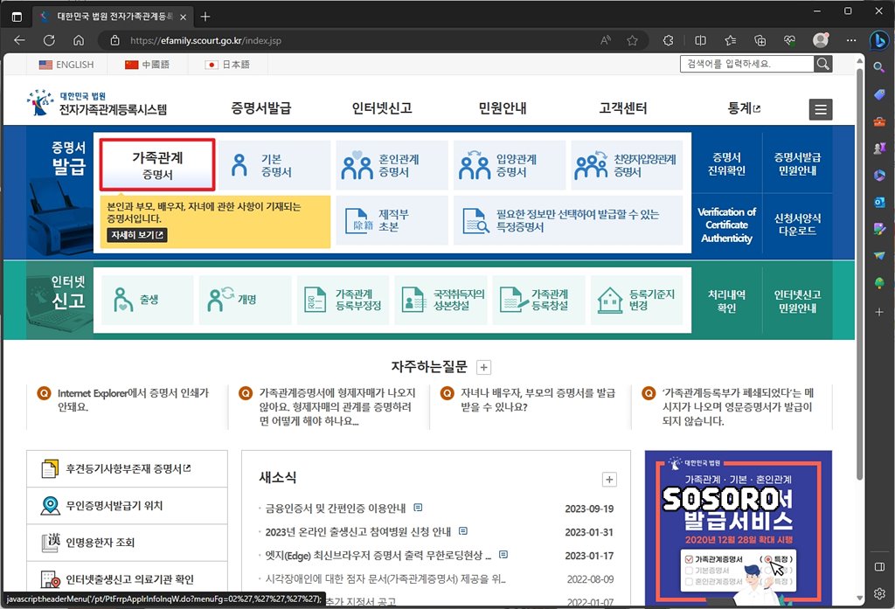Open Verification of Certificate Authenticity
Viewport: 895px width, 609px height.
click(726, 225)
